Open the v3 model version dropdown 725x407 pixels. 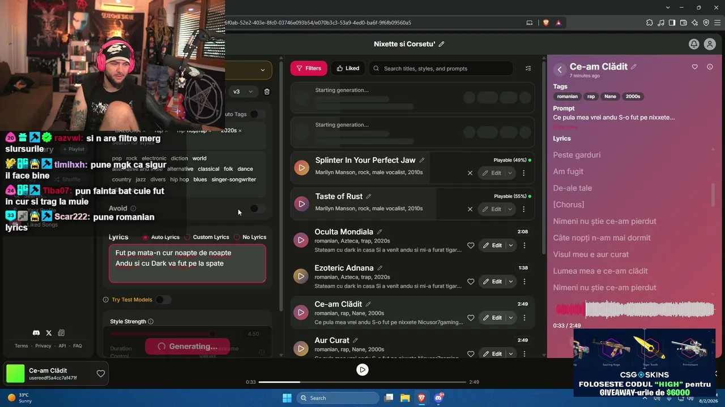tap(243, 92)
